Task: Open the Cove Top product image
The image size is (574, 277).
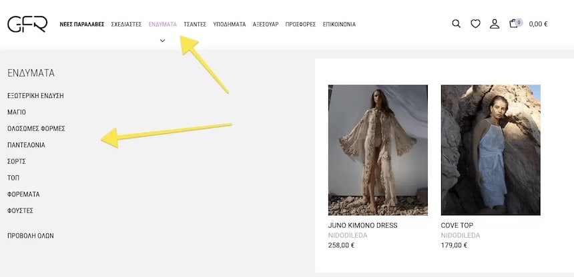Action: (x=491, y=150)
